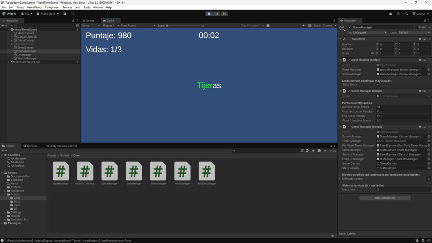The image size is (432, 243).
Task: Toggle frame debugger bug icon in Game view
Action: [x=268, y=26]
